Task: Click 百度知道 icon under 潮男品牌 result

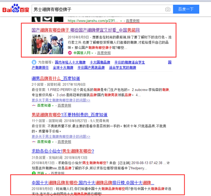Action: click(x=34, y=105)
